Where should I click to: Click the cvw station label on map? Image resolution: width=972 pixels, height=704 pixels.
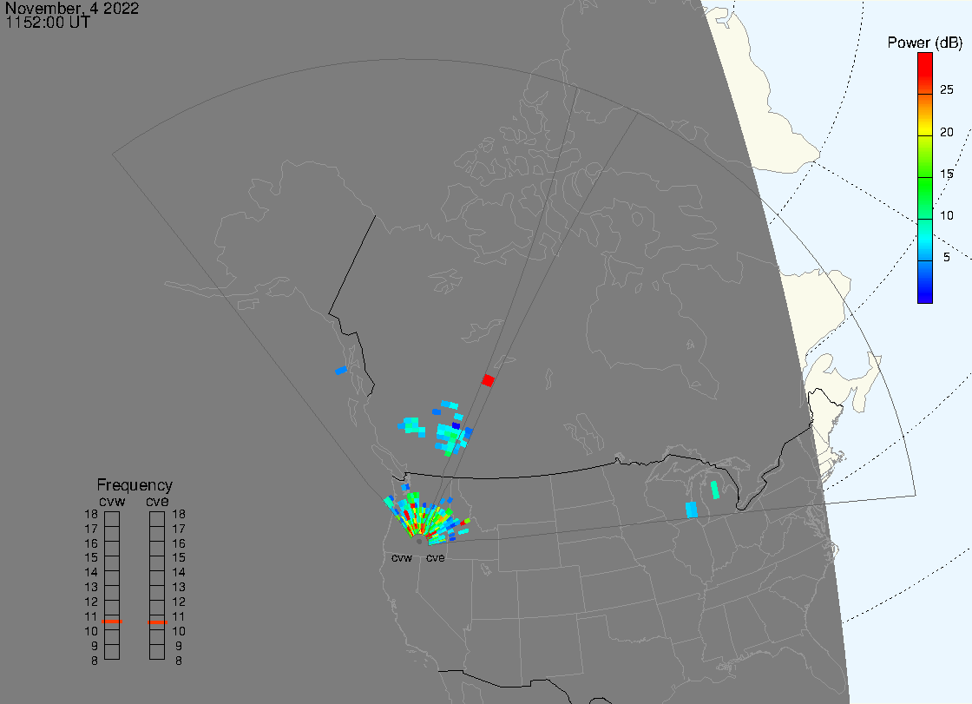point(402,558)
